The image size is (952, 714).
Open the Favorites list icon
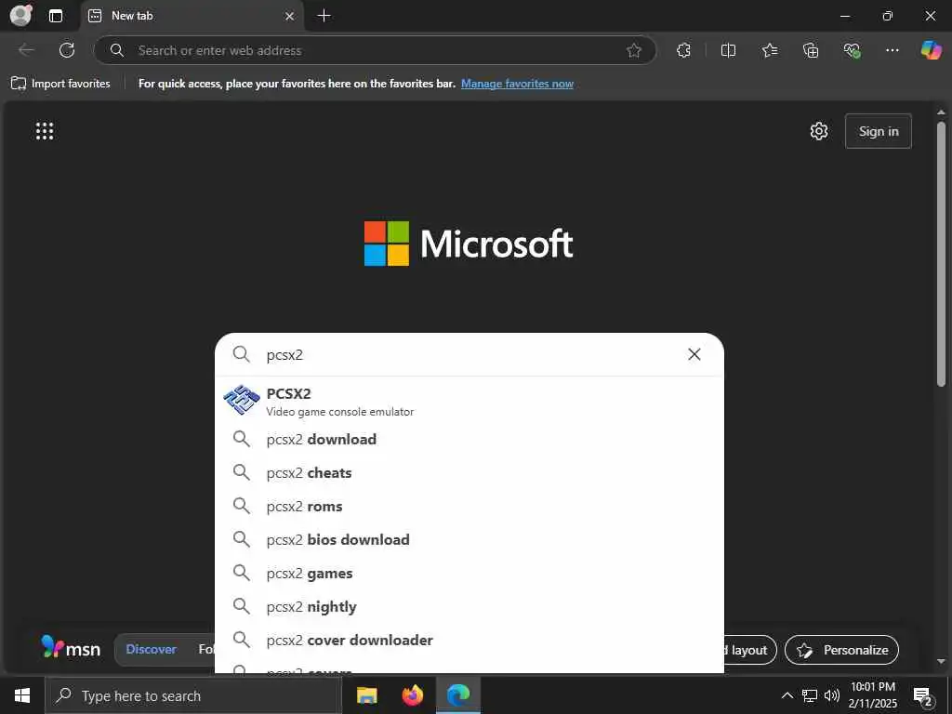click(x=769, y=50)
